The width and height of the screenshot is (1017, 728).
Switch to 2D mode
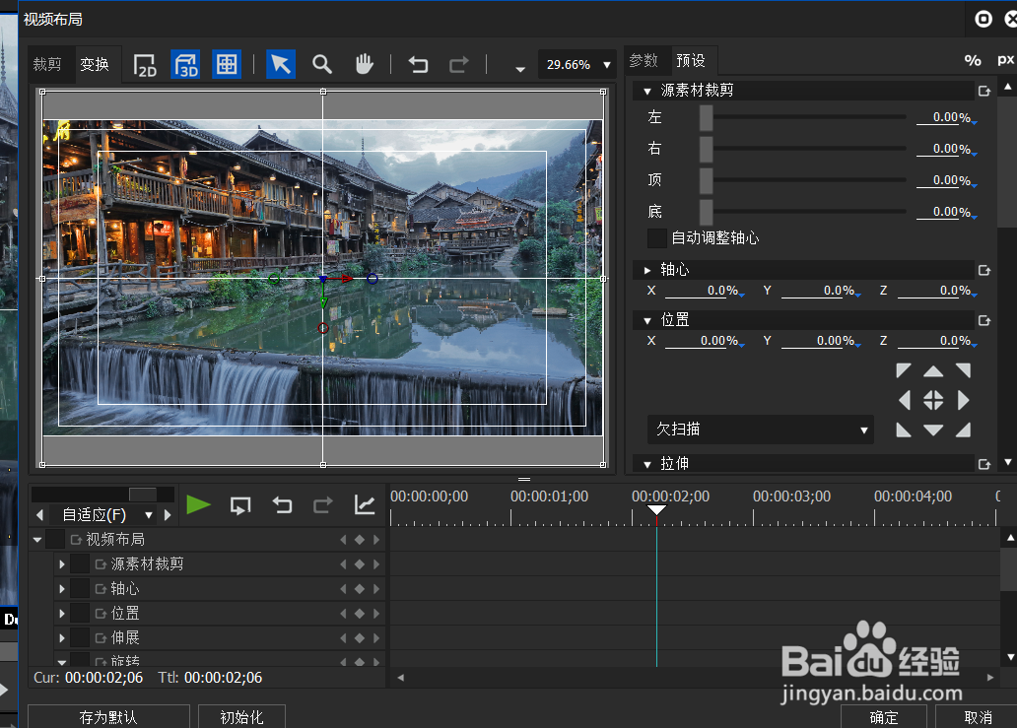(145, 65)
